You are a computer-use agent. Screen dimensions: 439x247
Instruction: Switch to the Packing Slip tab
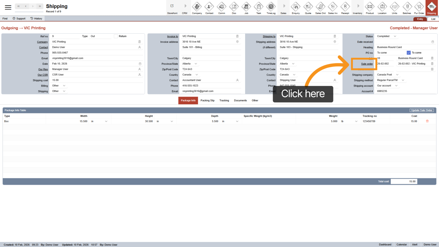click(x=207, y=101)
